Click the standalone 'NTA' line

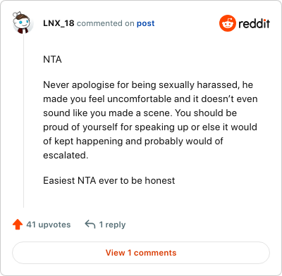52,59
